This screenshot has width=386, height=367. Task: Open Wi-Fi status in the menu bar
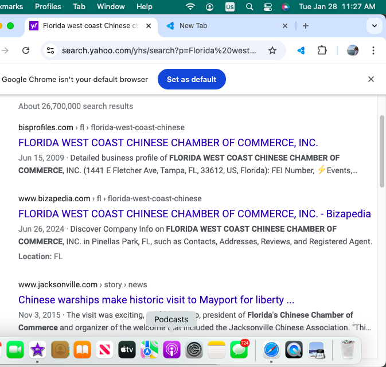[x=190, y=7]
